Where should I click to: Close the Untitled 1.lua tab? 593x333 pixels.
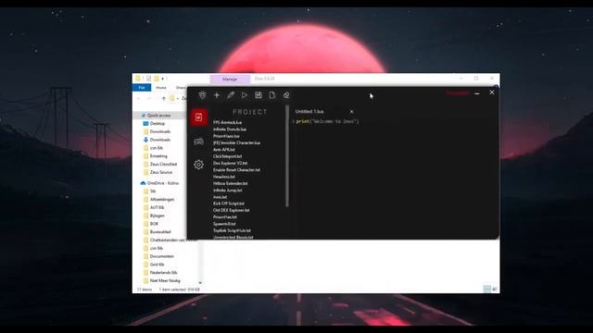352,112
